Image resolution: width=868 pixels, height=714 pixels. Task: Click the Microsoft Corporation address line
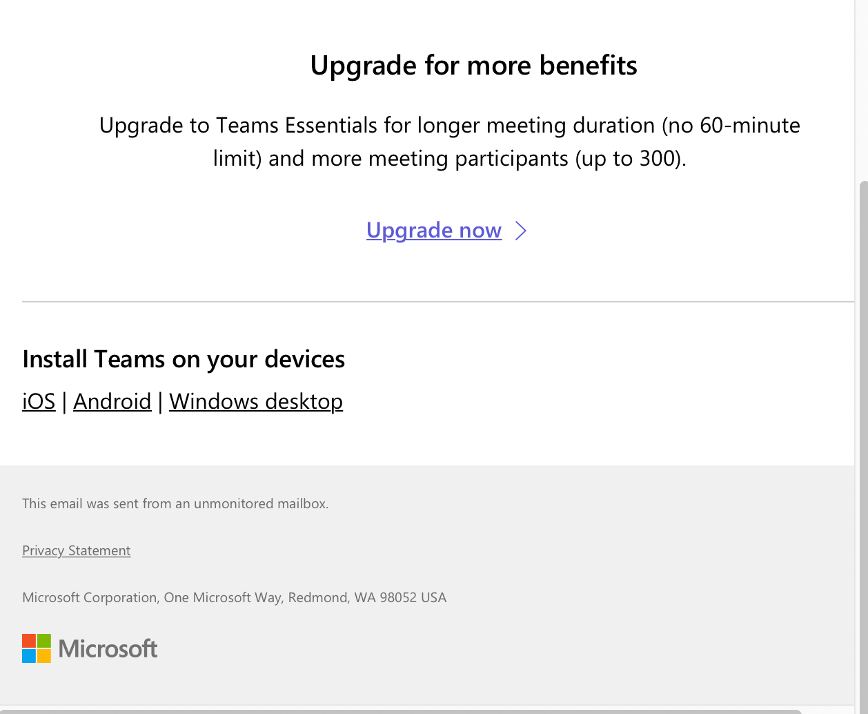pyautogui.click(x=234, y=597)
